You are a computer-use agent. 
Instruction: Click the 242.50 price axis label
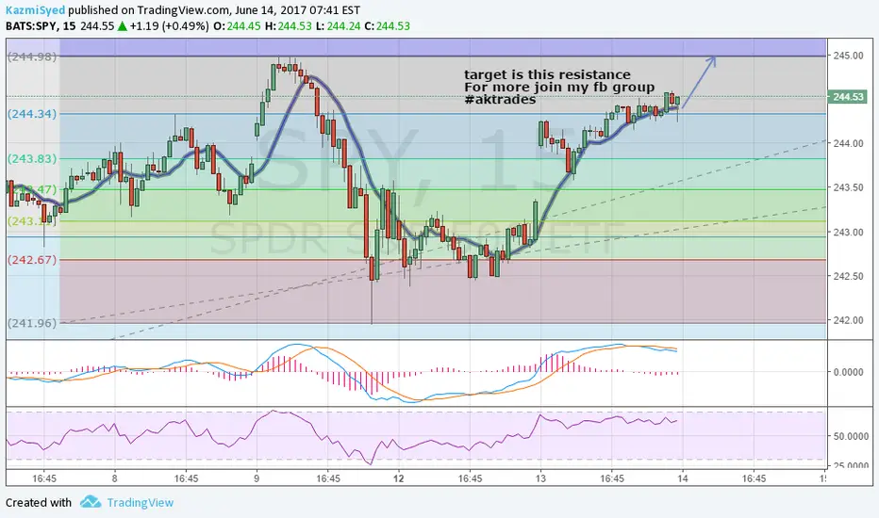tap(848, 276)
